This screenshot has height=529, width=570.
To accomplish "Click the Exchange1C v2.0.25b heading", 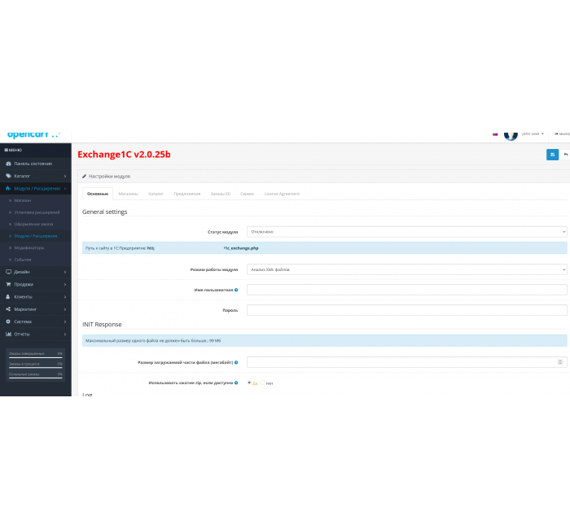I will (124, 155).
